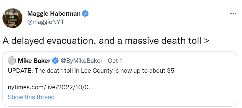Screen dimensions: 242x108
Task: Click the number 35 in quoted tweet
Action: tap(171, 71)
